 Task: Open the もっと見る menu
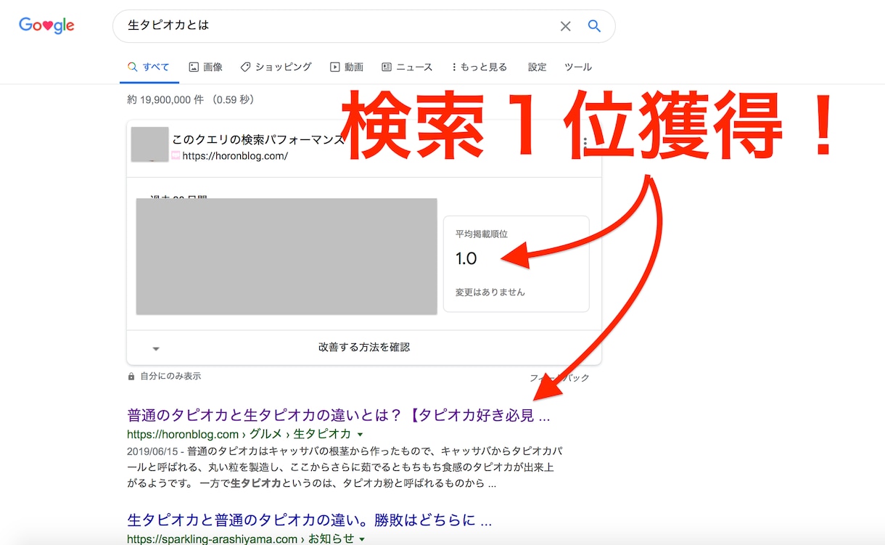pyautogui.click(x=479, y=67)
